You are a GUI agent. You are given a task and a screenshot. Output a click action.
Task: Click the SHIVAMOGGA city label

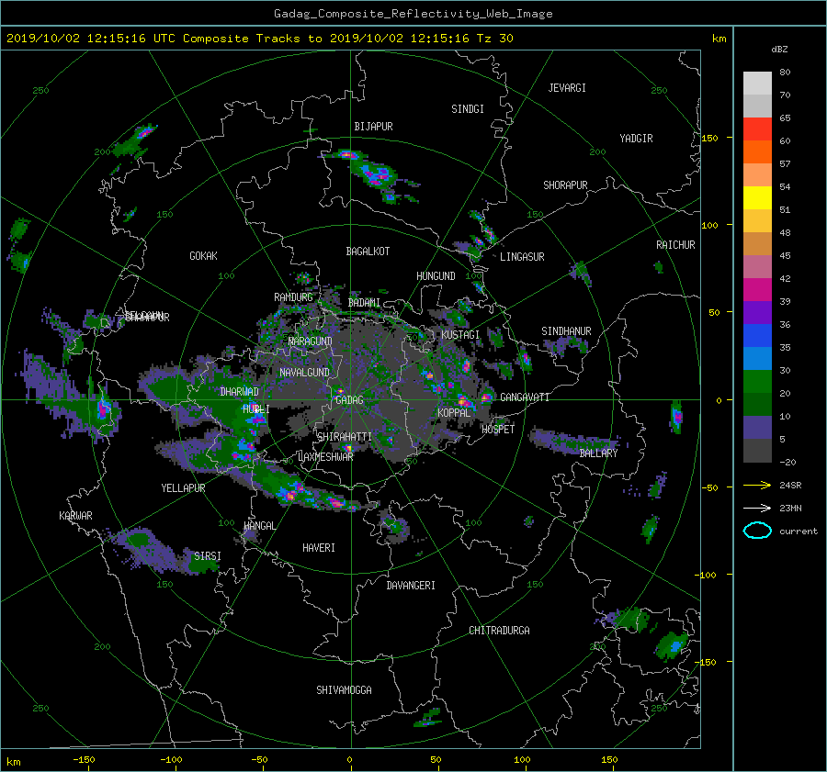344,690
